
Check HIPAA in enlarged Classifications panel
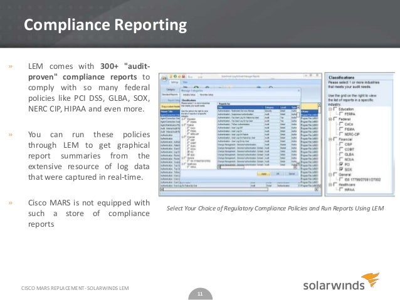click(x=341, y=189)
